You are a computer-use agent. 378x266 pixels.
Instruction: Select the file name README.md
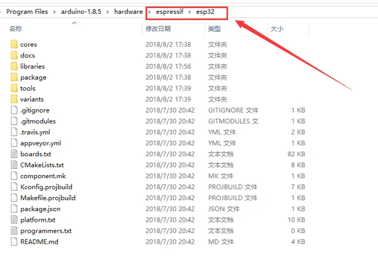coord(39,241)
